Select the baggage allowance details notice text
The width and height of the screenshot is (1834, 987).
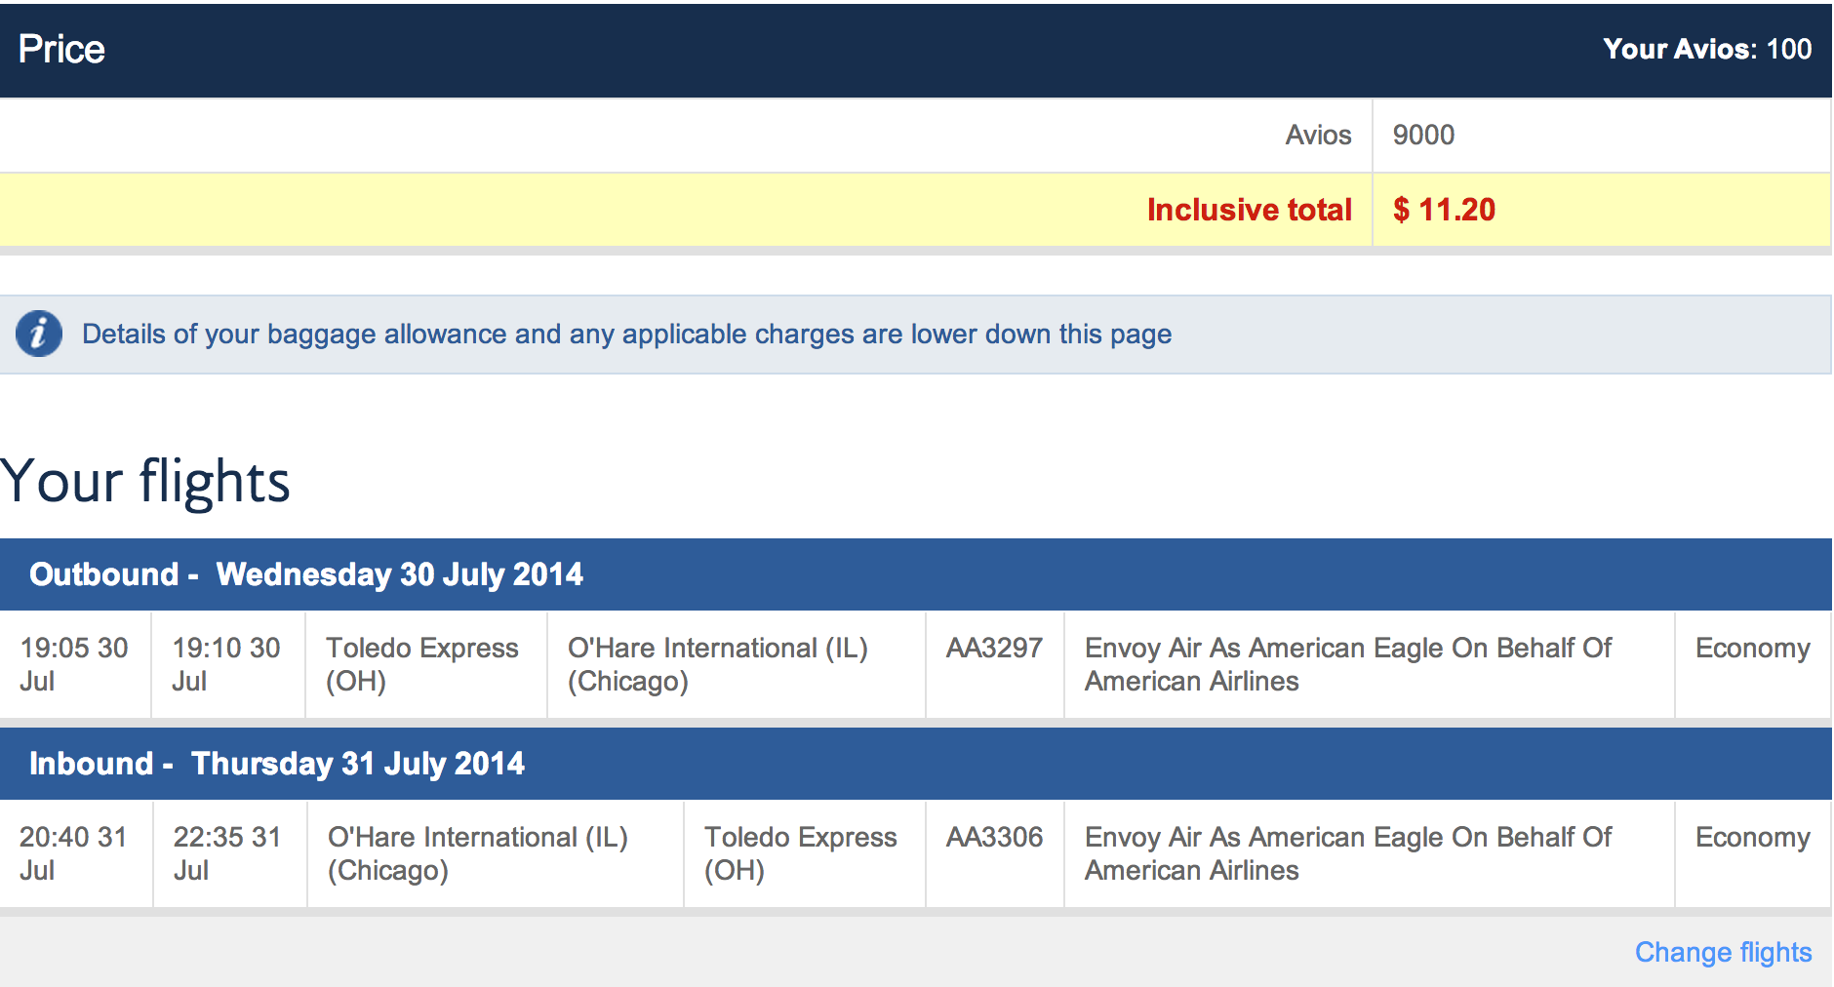[x=626, y=335]
